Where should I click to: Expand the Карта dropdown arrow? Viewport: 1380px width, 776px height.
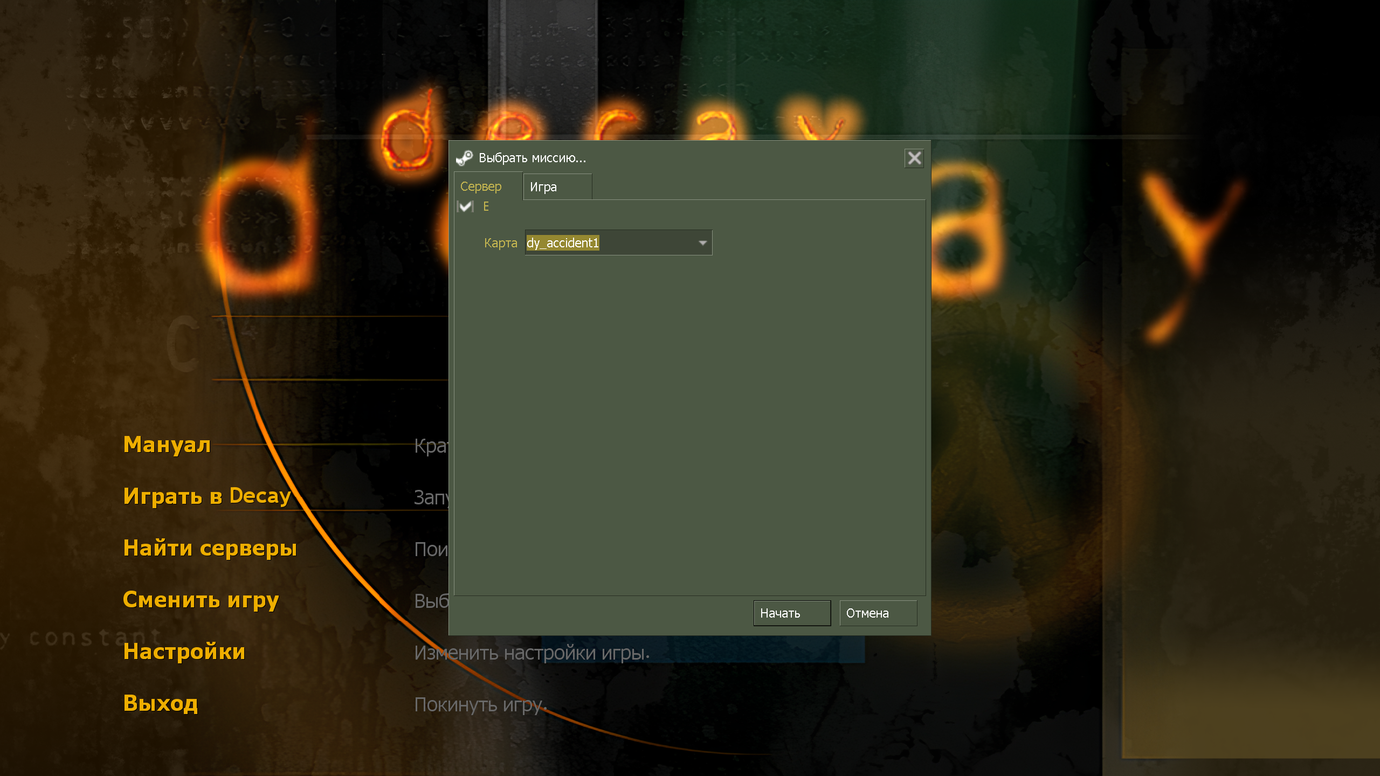702,243
